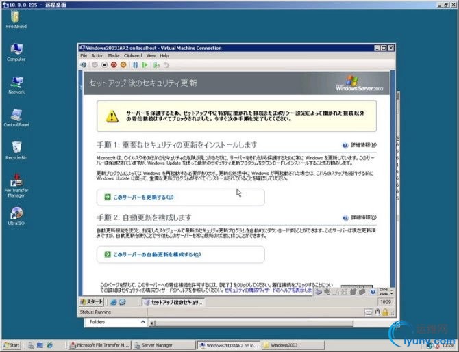The height and width of the screenshot is (352, 459).
Task: Select the Control Panel desktop icon
Action: [16, 118]
